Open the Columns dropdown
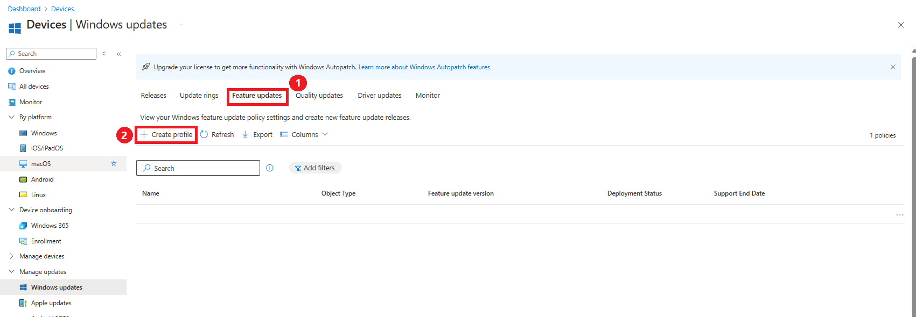This screenshot has height=317, width=916. 304,134
